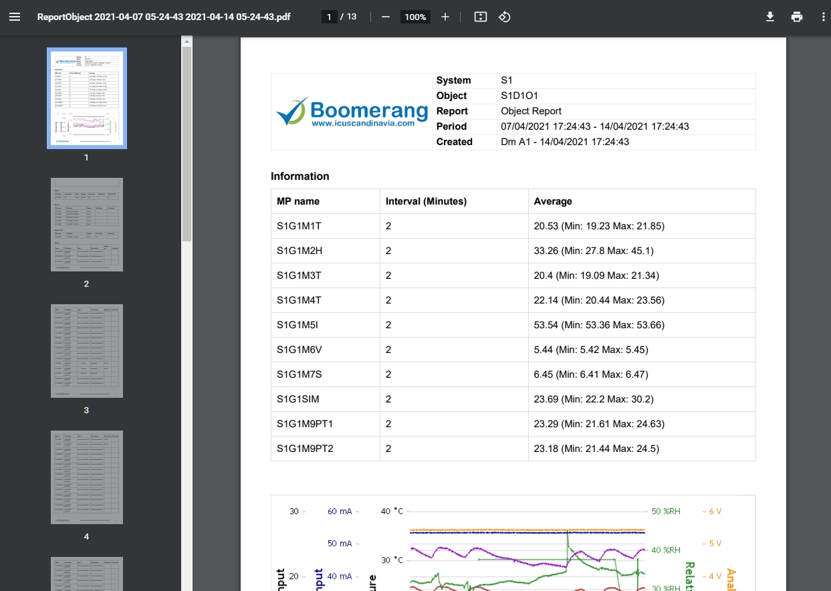Click the zoom out minus button

pyautogui.click(x=385, y=17)
